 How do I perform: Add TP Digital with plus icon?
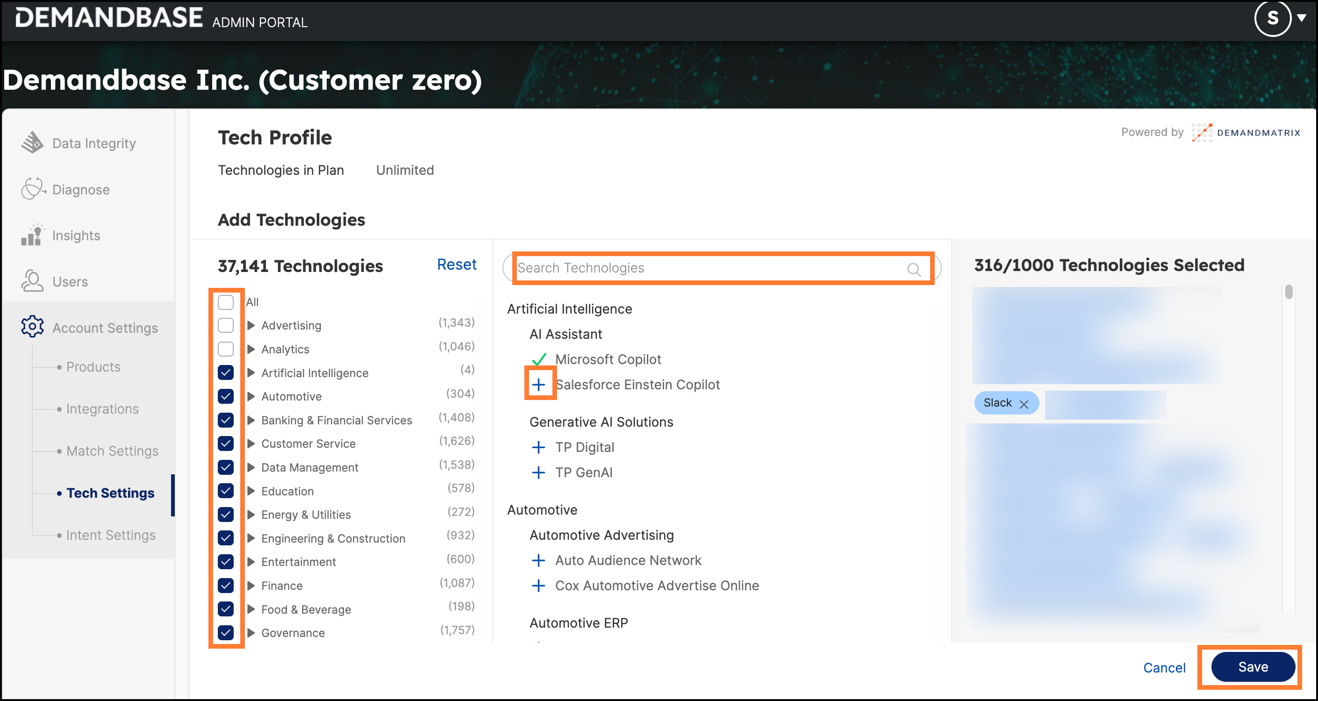point(538,447)
